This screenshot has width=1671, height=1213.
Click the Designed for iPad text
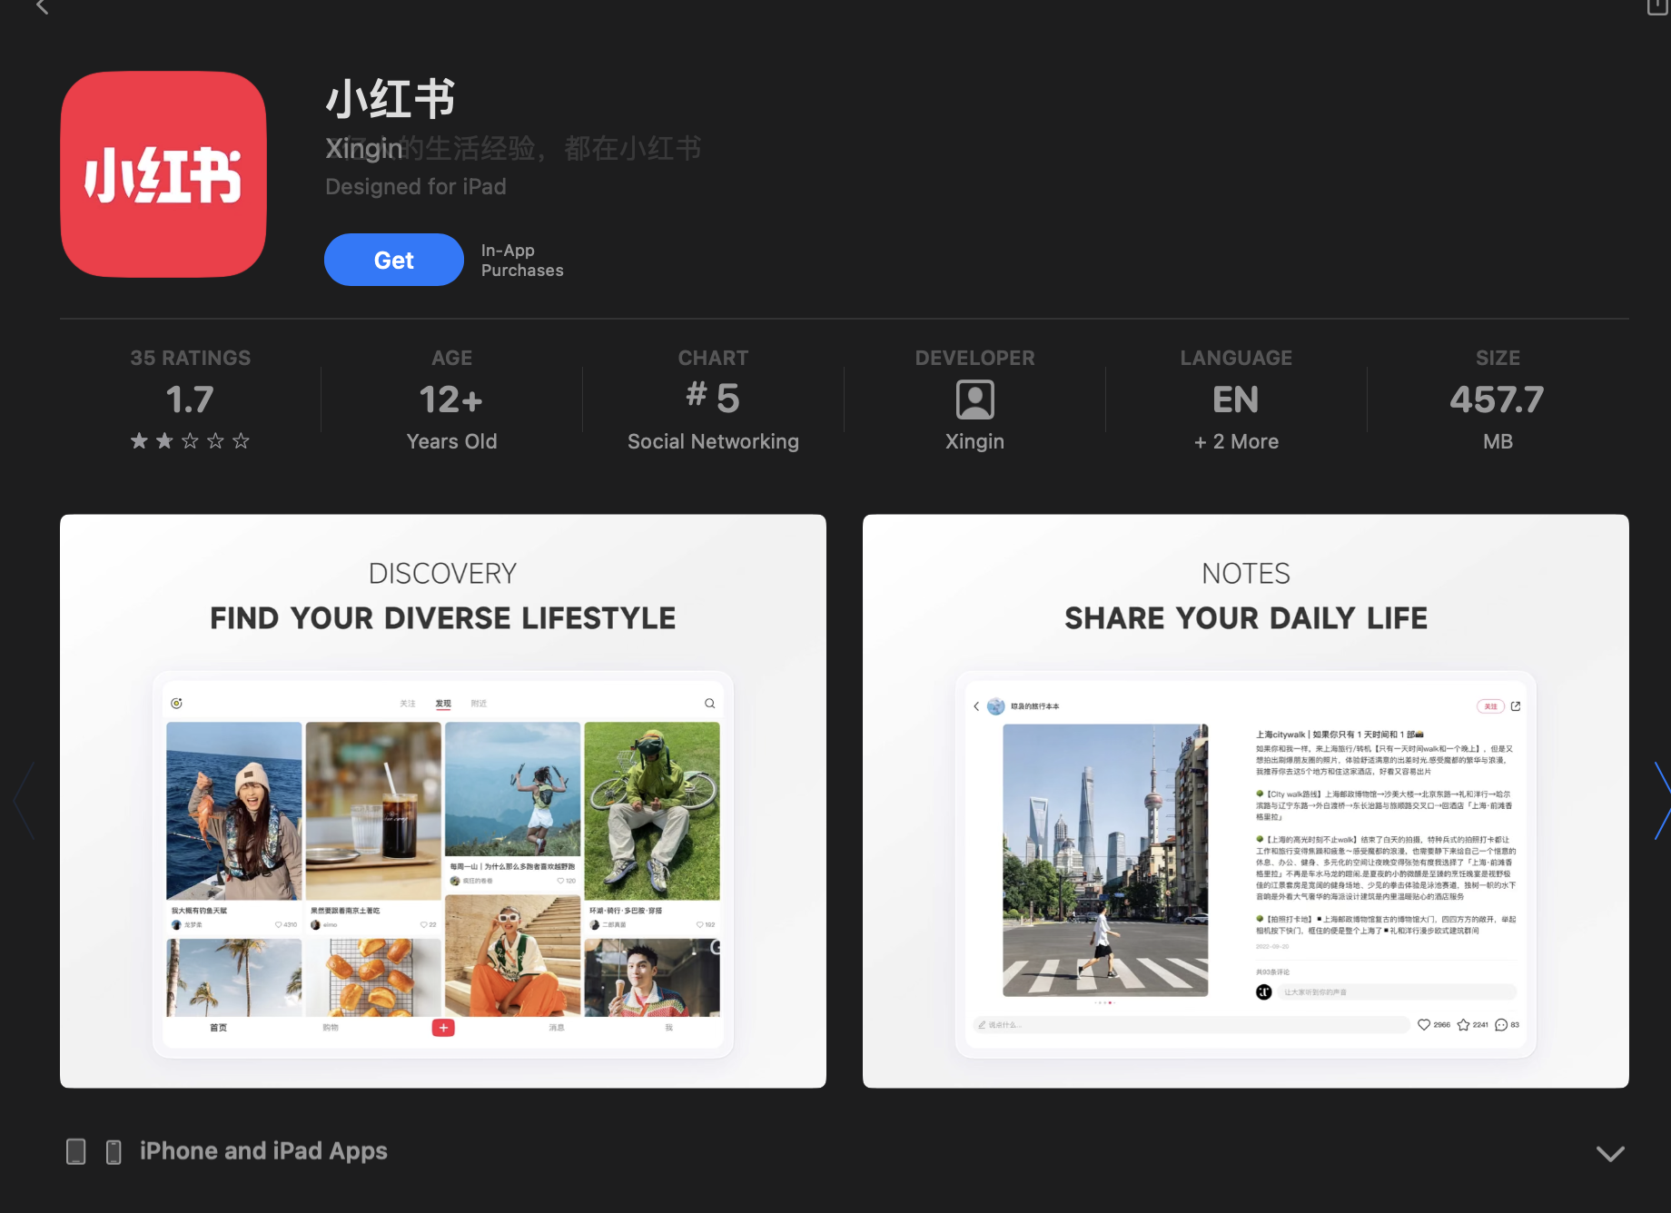416,186
